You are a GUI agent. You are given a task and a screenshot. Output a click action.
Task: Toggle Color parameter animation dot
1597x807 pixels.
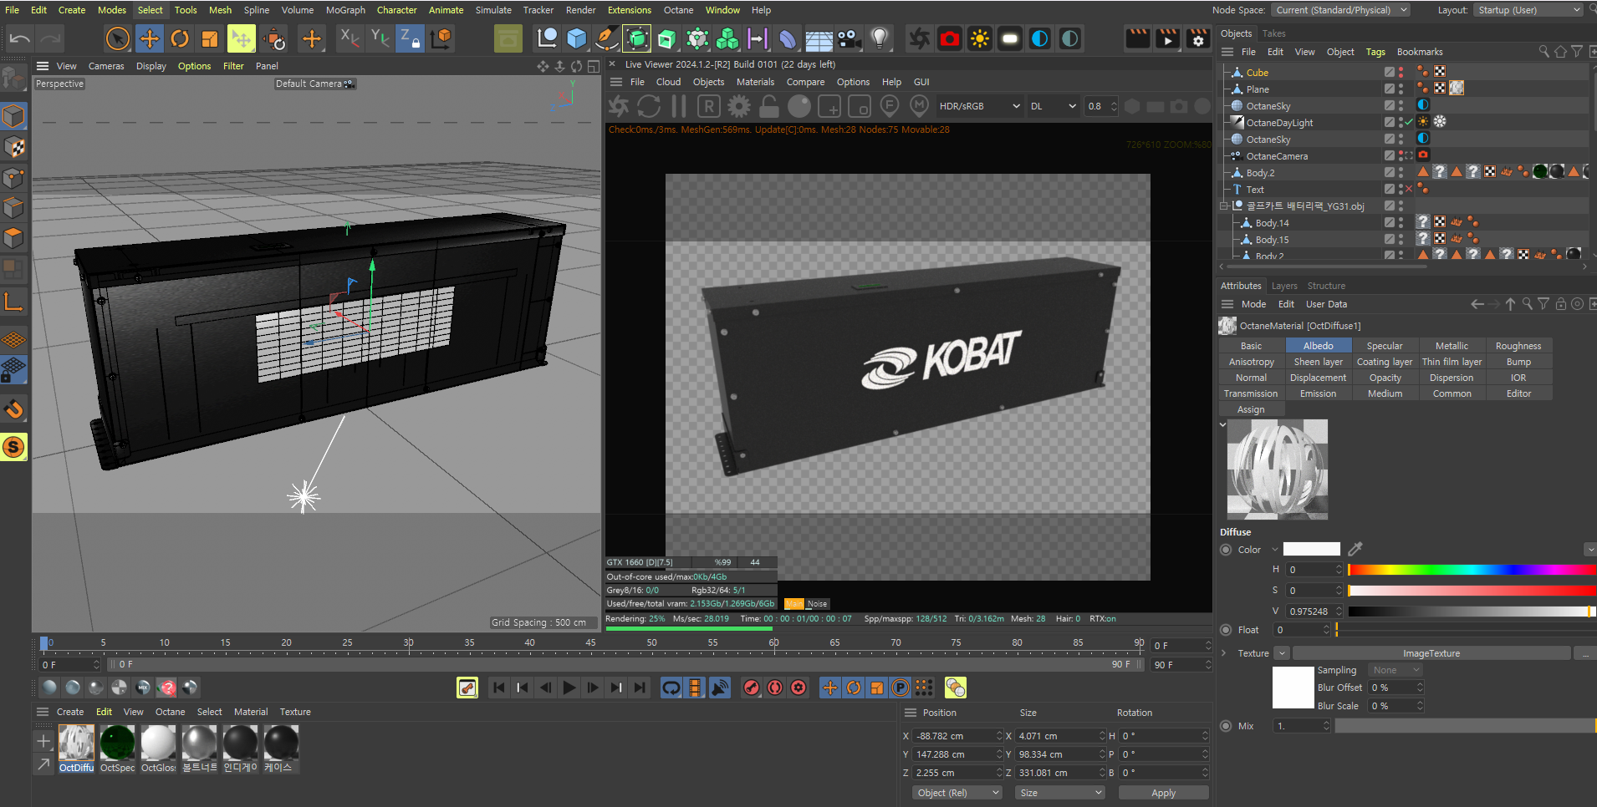[1226, 550]
